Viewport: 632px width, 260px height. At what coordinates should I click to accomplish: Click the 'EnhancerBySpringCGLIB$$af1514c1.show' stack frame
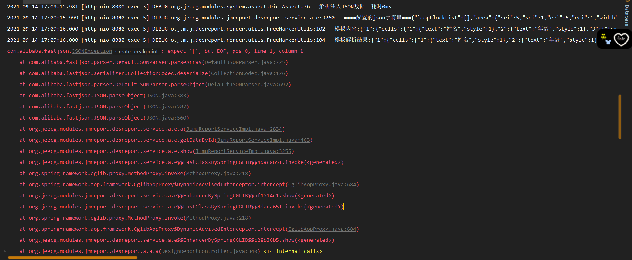click(x=177, y=196)
